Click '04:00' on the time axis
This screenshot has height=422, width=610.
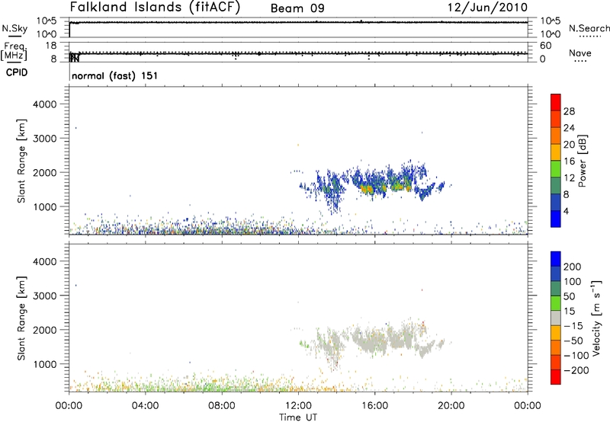pos(146,406)
